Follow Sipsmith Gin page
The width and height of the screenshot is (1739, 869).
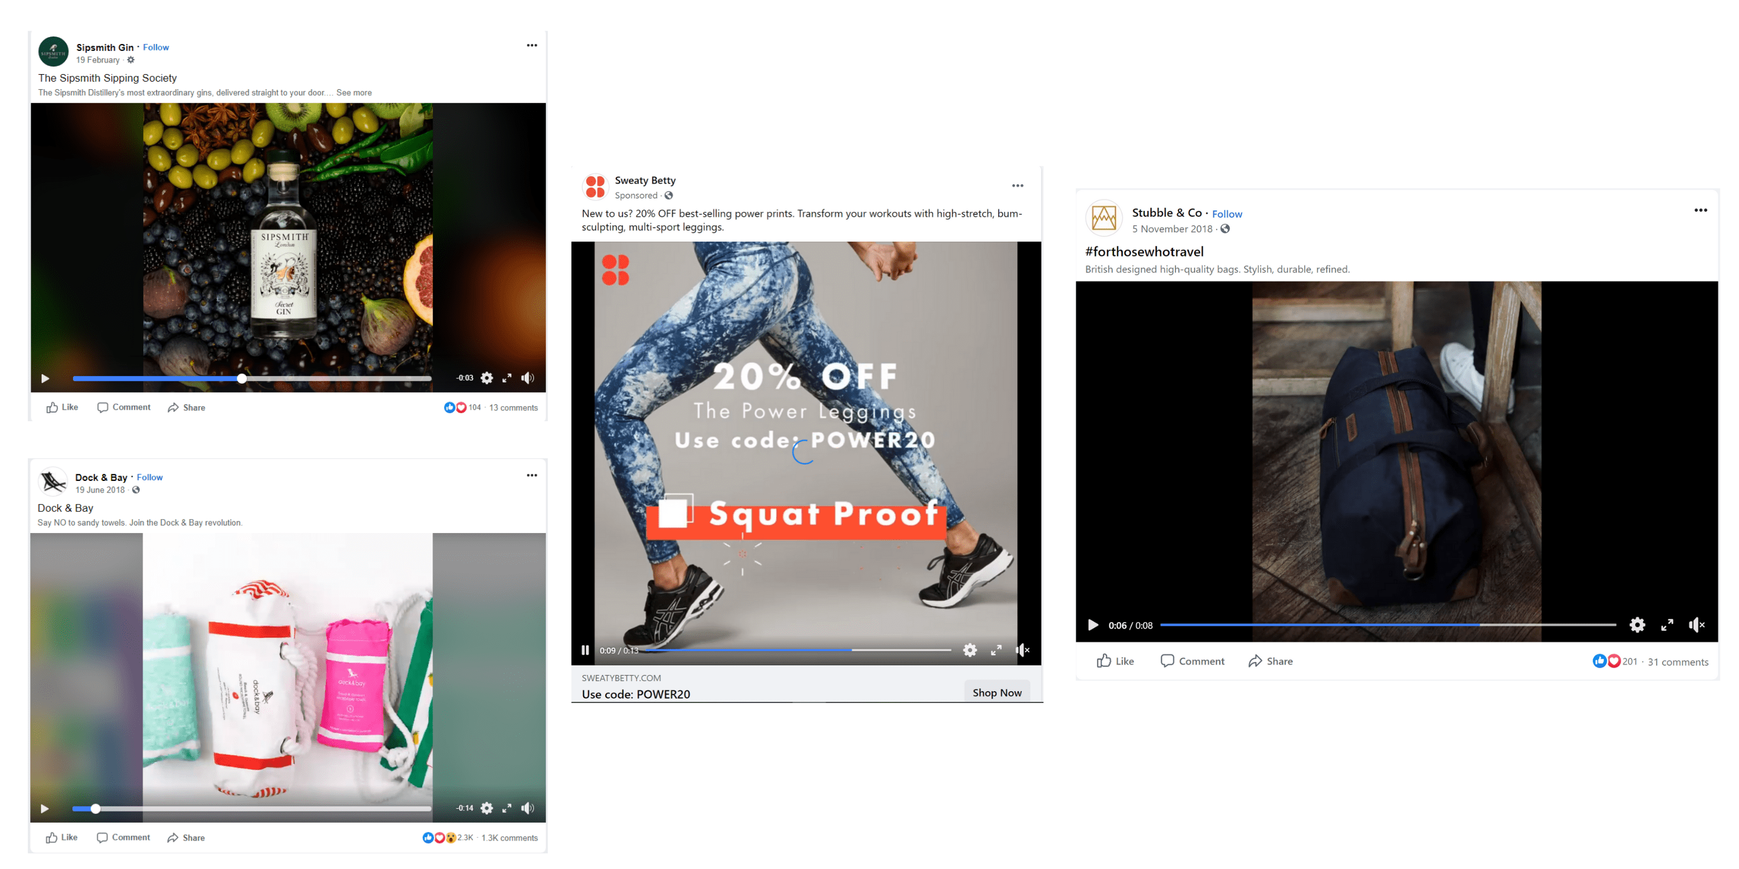pos(156,48)
